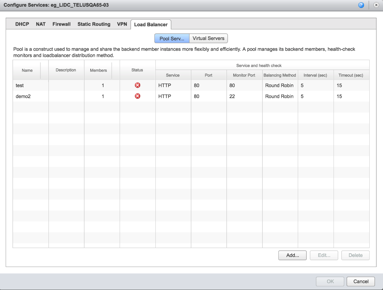Open the Static Routing tab

(94, 24)
